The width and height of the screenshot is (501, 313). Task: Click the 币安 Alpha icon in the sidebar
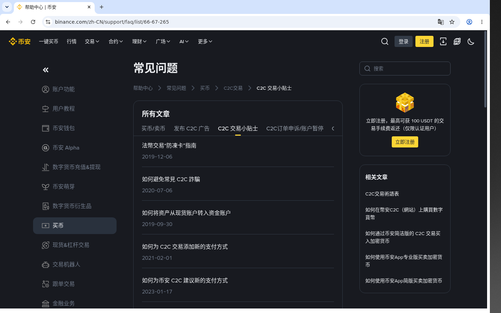point(46,148)
